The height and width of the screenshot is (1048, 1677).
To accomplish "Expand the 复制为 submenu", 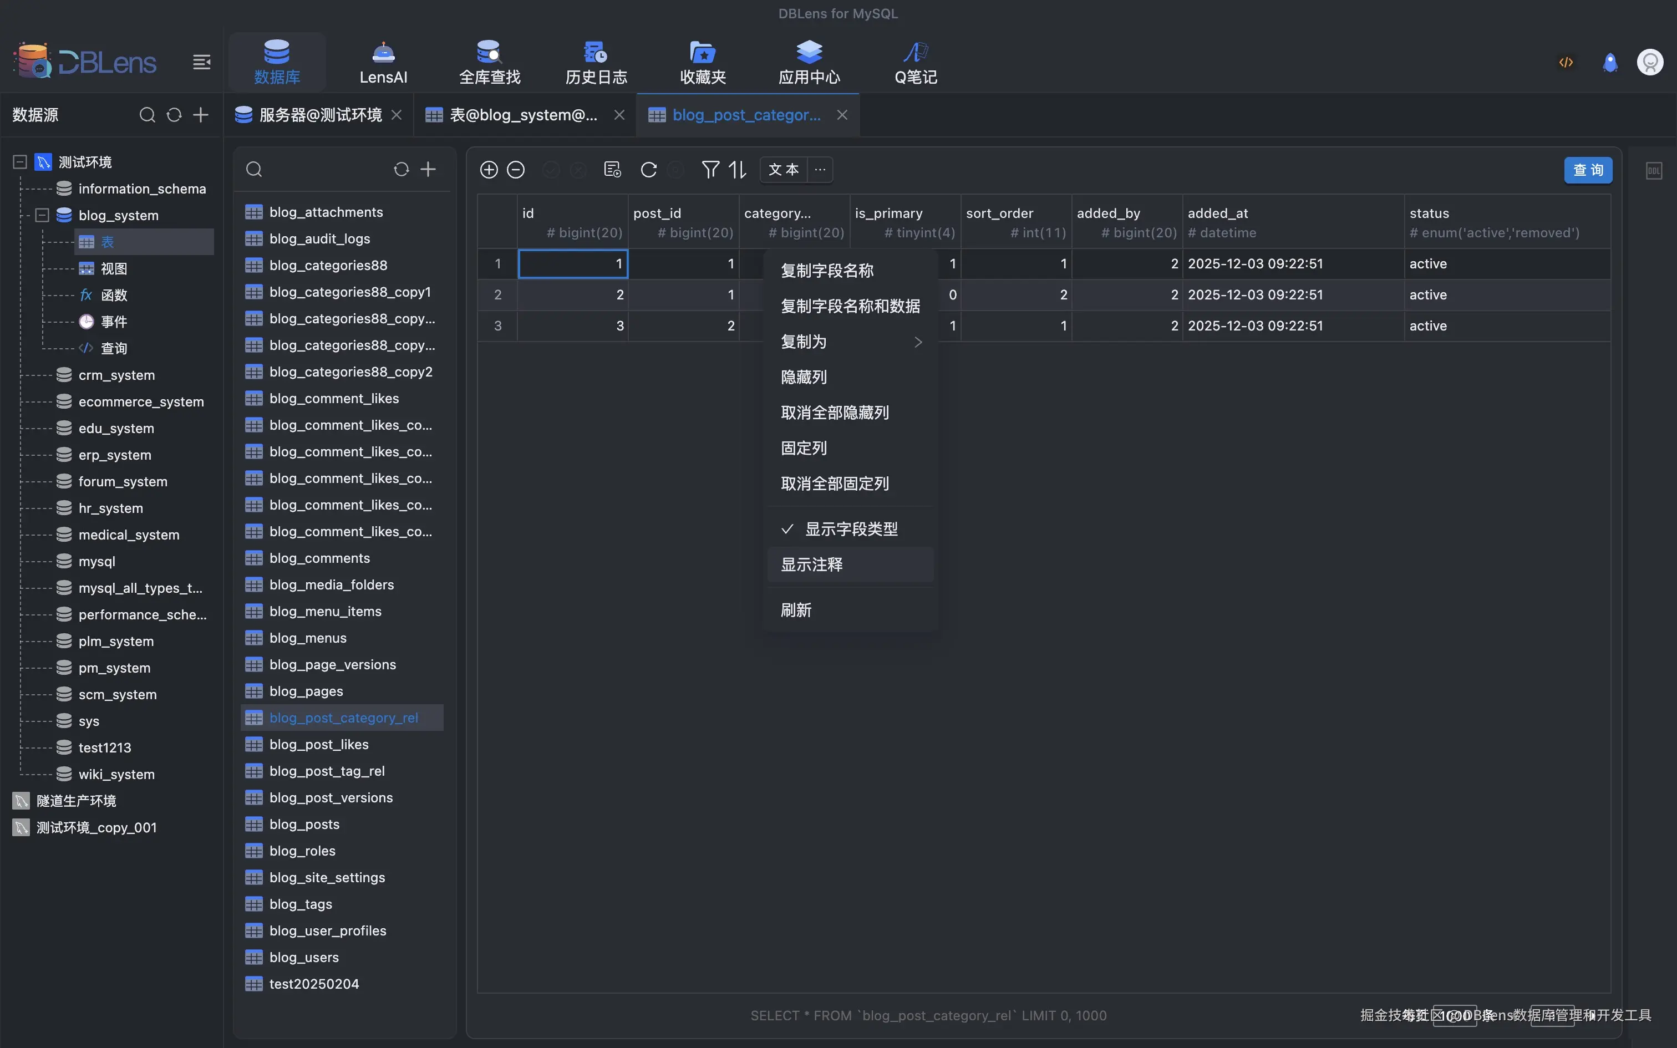I will click(851, 341).
